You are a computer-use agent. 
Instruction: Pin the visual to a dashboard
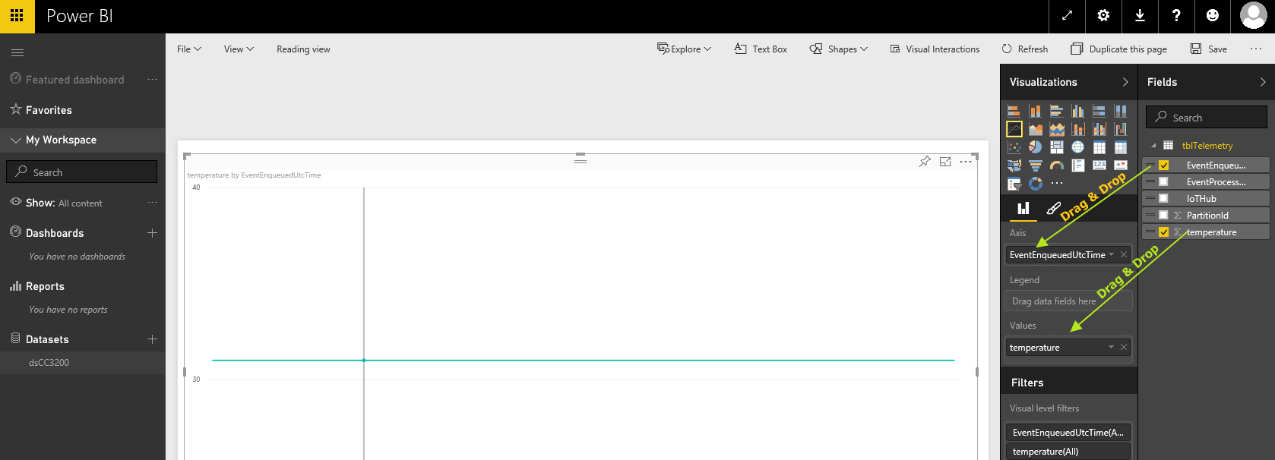pos(925,162)
